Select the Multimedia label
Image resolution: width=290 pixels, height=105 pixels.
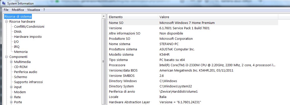tap(23, 62)
